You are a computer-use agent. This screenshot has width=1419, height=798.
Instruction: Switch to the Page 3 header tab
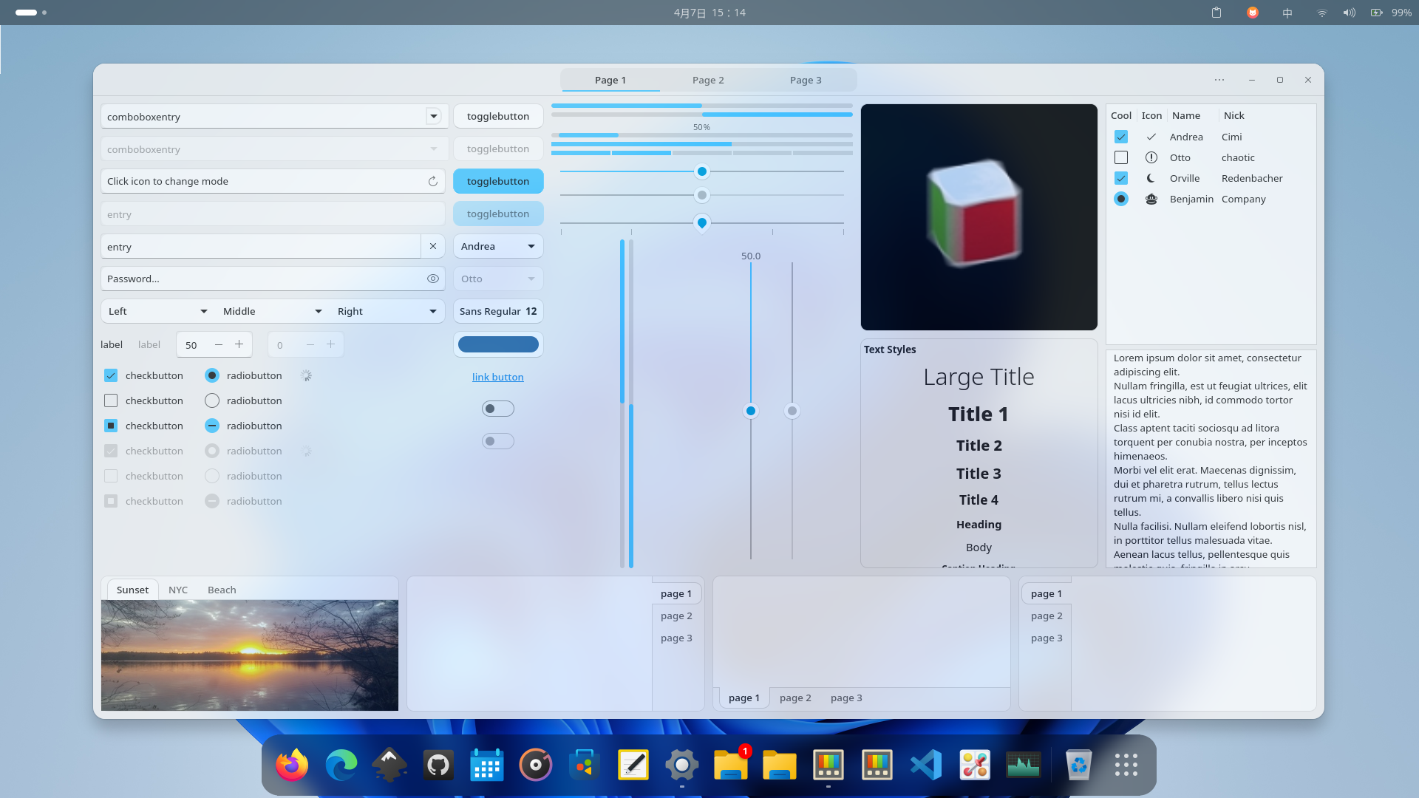coord(806,80)
